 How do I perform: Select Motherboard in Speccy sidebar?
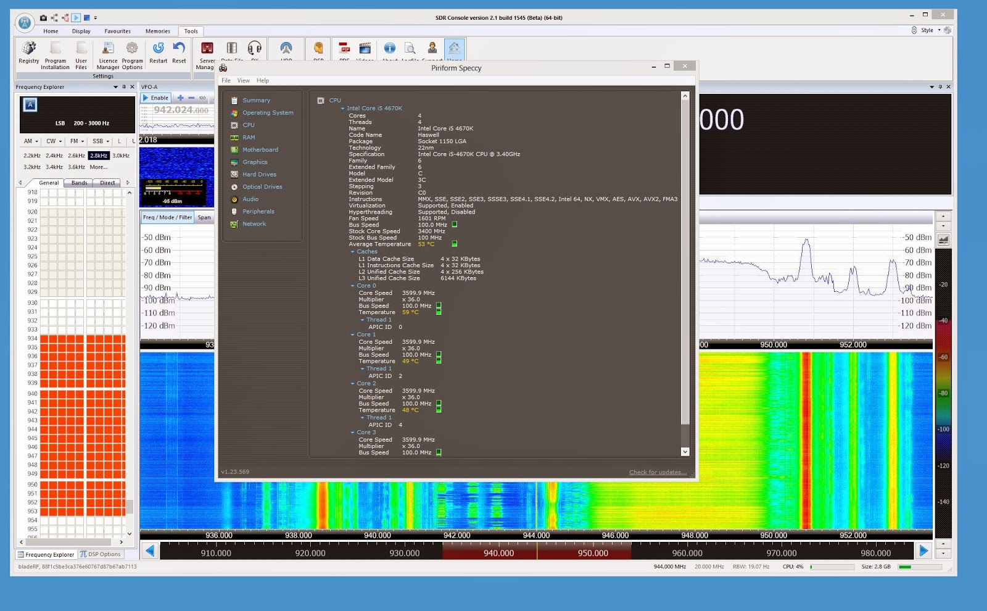[260, 150]
